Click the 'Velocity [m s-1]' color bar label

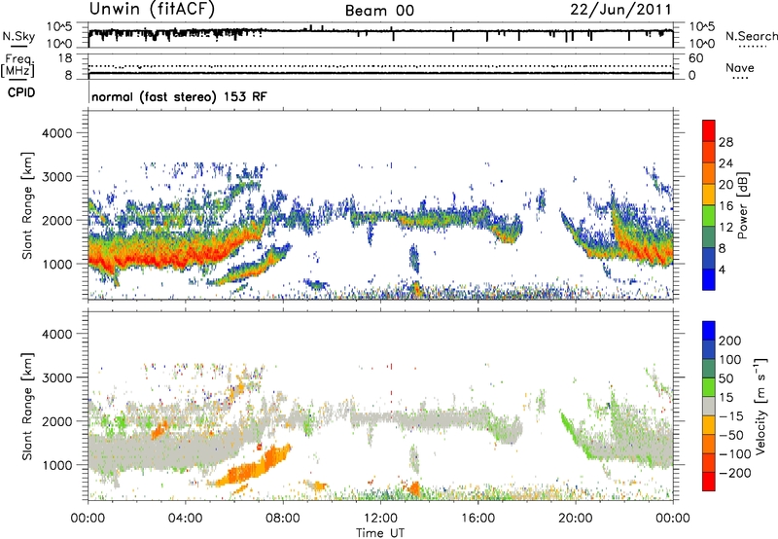(x=760, y=406)
